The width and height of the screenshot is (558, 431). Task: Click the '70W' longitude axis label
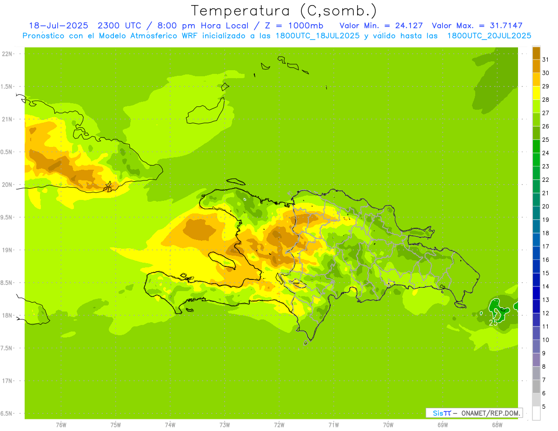(388, 425)
